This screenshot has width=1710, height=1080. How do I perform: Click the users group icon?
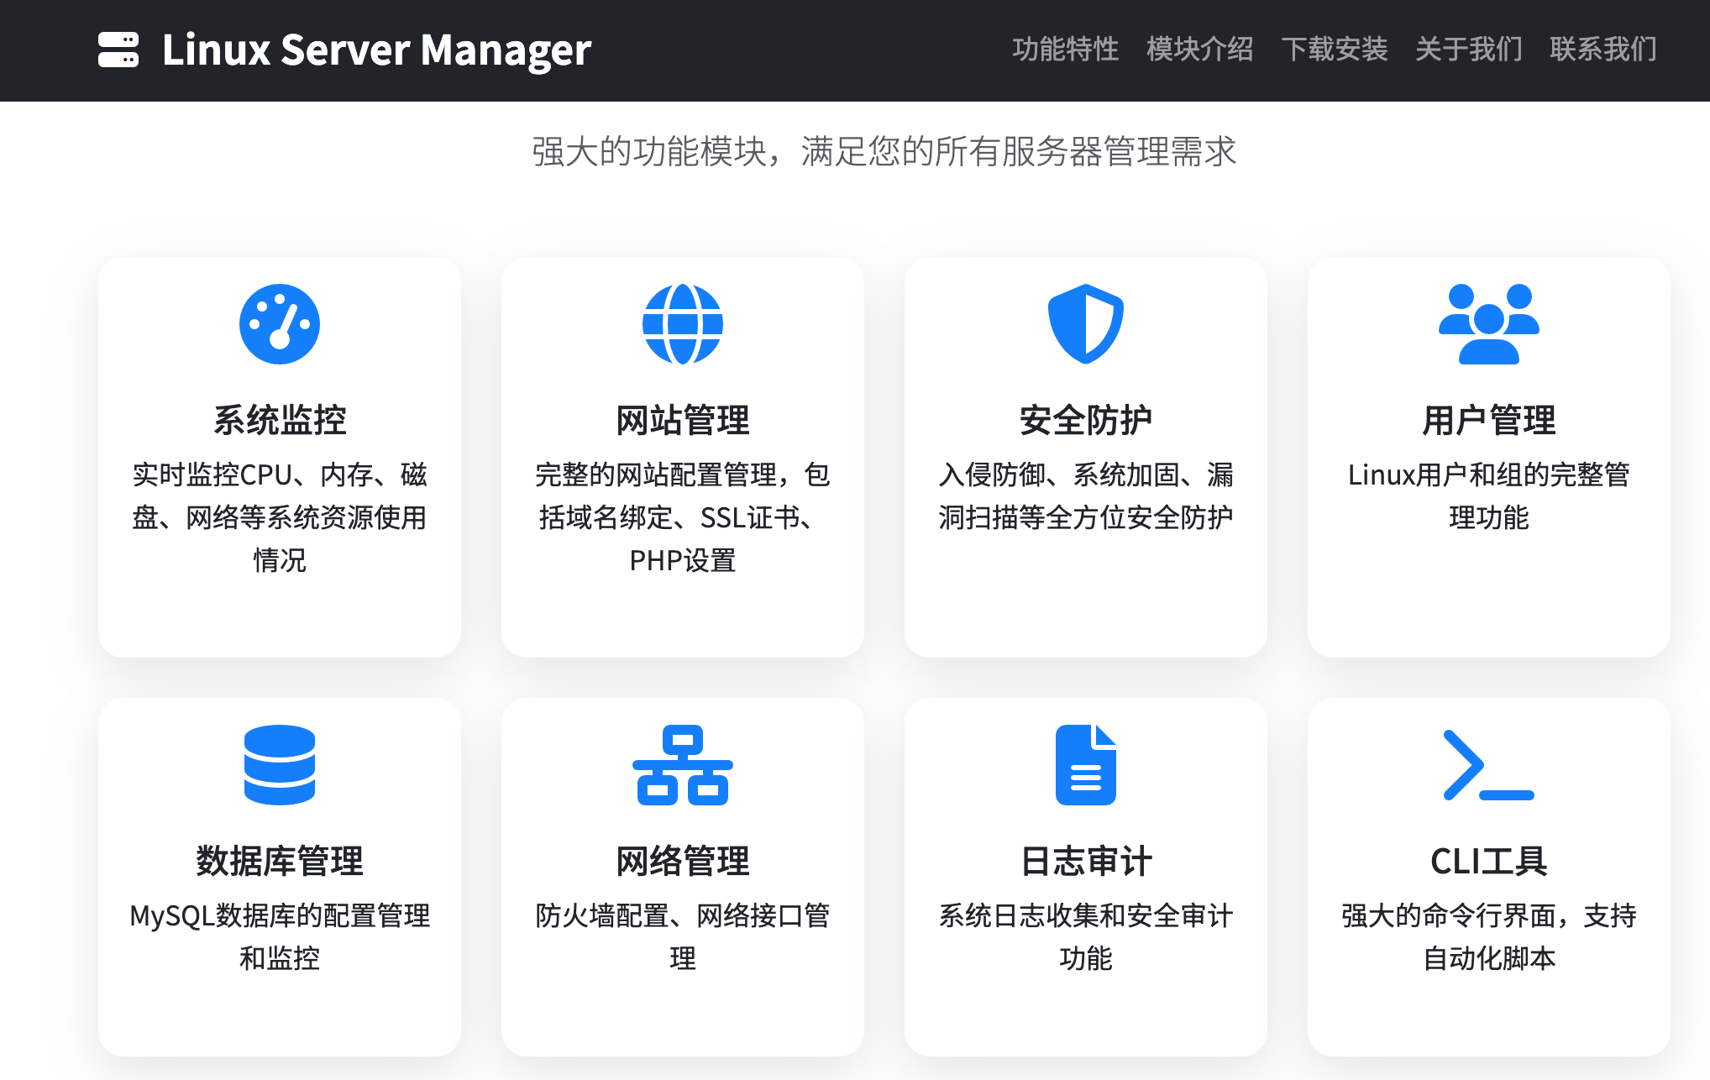(1488, 324)
